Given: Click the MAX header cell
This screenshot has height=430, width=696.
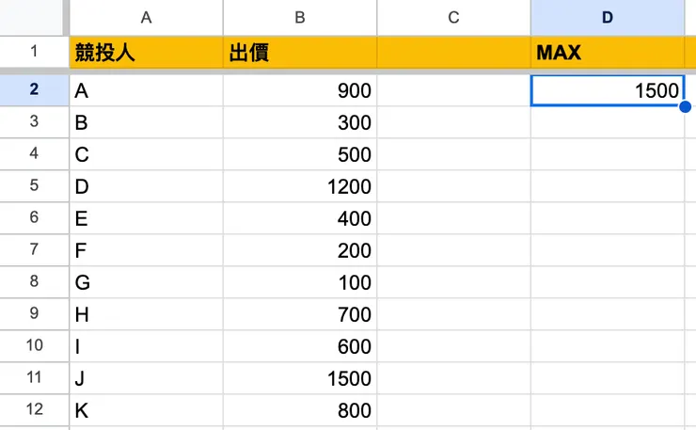Looking at the screenshot, I should [607, 53].
